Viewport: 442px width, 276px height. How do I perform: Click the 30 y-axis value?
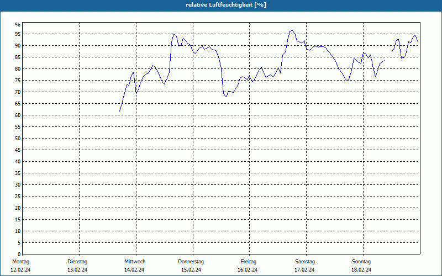tap(18, 185)
